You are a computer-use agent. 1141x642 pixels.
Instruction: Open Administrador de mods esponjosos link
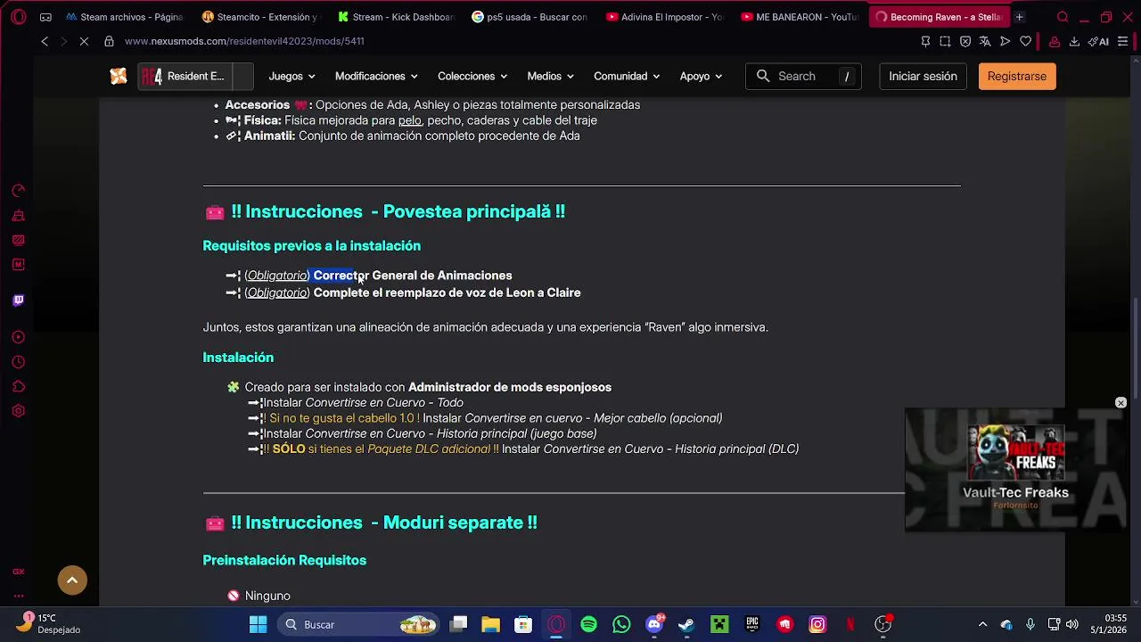tap(510, 387)
